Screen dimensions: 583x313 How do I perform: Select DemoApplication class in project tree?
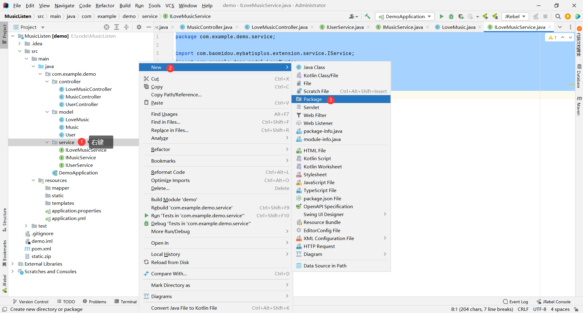tap(75, 173)
